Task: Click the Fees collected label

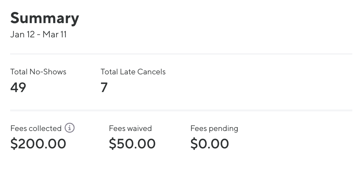Action: coord(36,128)
